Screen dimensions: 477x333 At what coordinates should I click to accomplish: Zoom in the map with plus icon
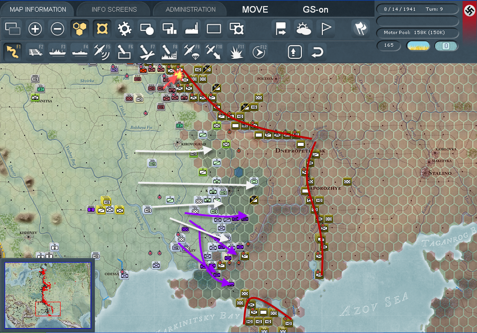[35, 29]
